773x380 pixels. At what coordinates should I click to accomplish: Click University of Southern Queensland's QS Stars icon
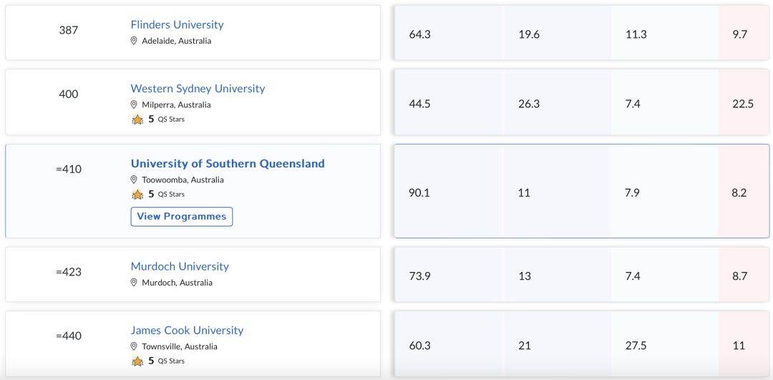[x=137, y=194]
